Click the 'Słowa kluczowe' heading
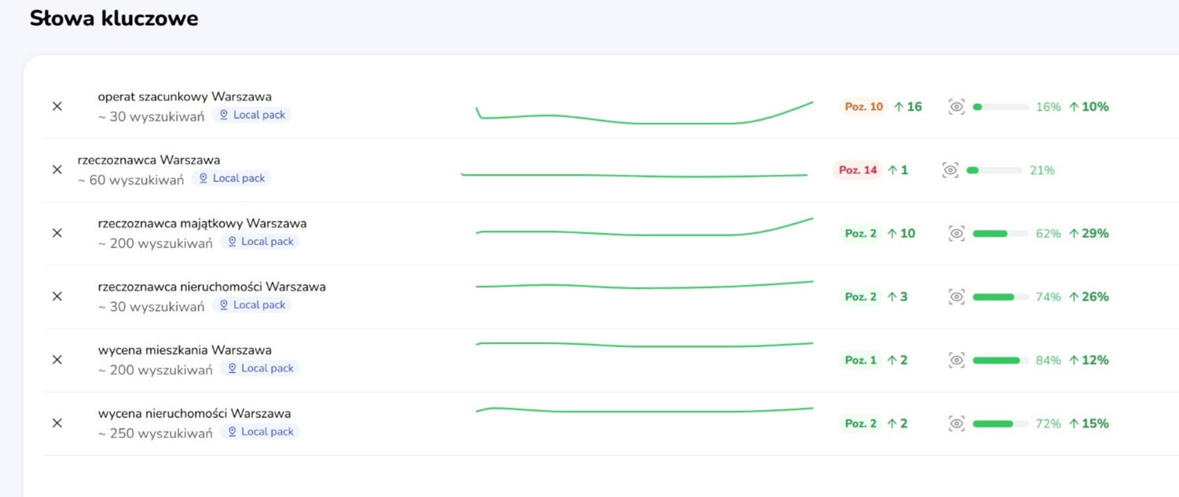The image size is (1179, 497). point(114,19)
